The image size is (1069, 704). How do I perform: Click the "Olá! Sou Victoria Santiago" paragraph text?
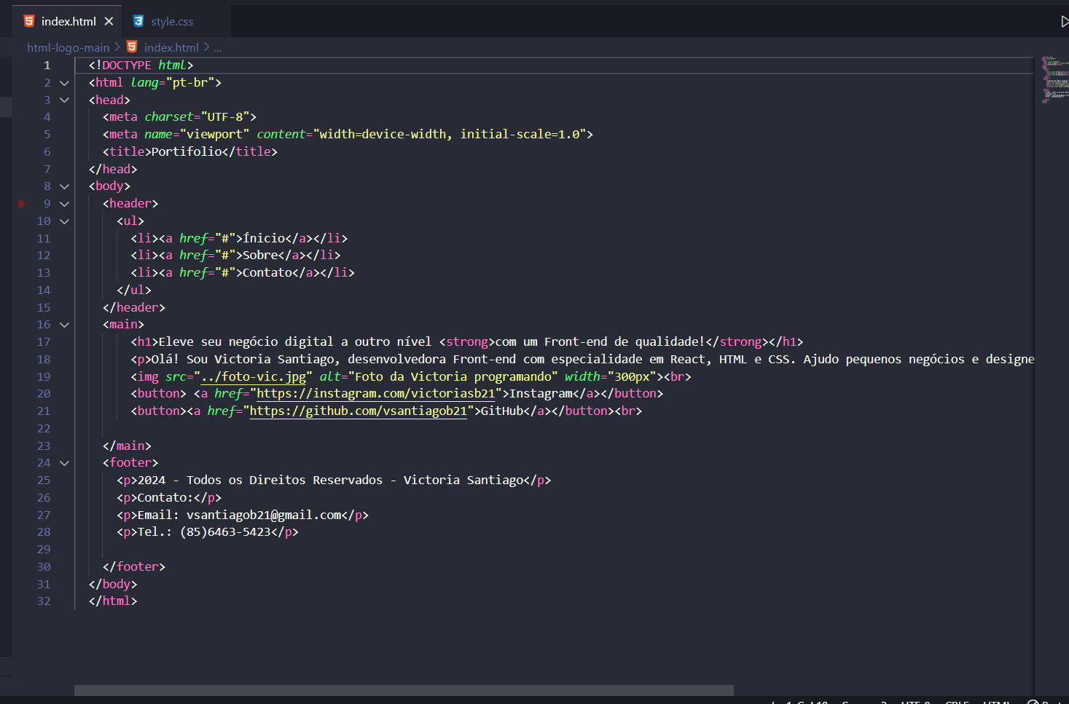[x=243, y=360]
